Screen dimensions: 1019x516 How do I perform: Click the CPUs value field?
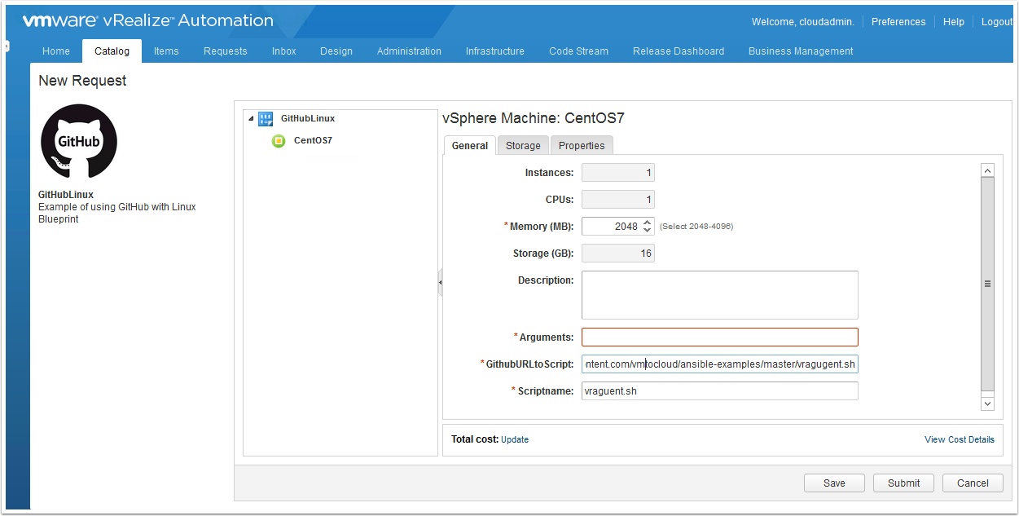coord(618,200)
